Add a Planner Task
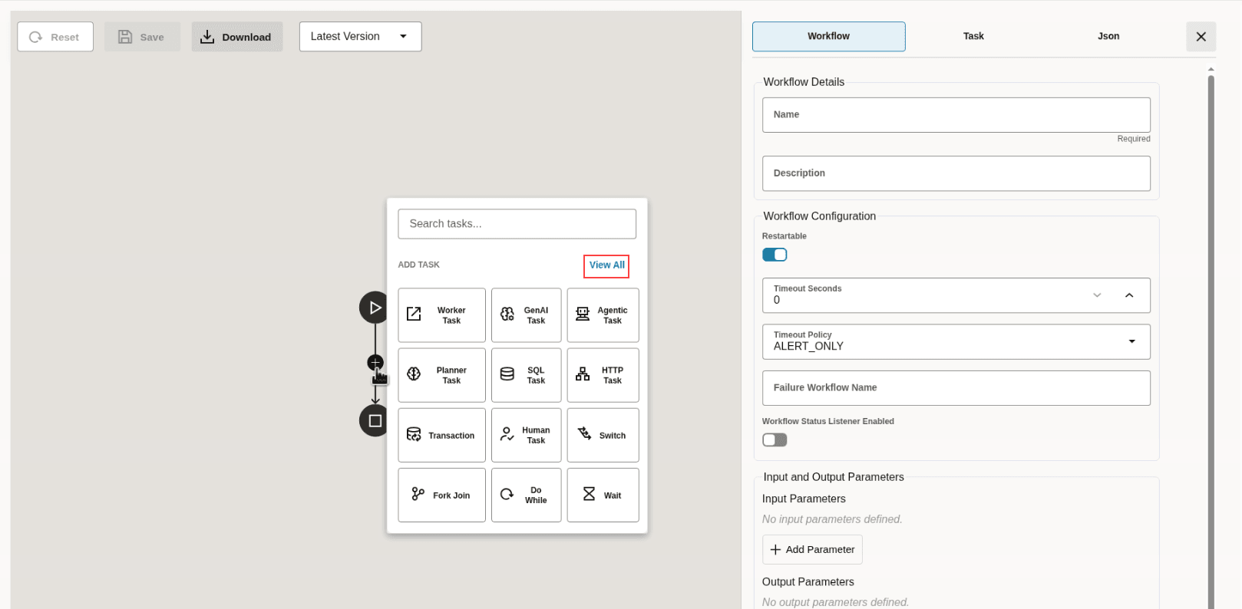 pos(441,375)
